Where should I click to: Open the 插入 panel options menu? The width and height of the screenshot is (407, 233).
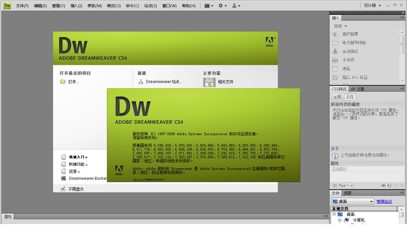402,18
